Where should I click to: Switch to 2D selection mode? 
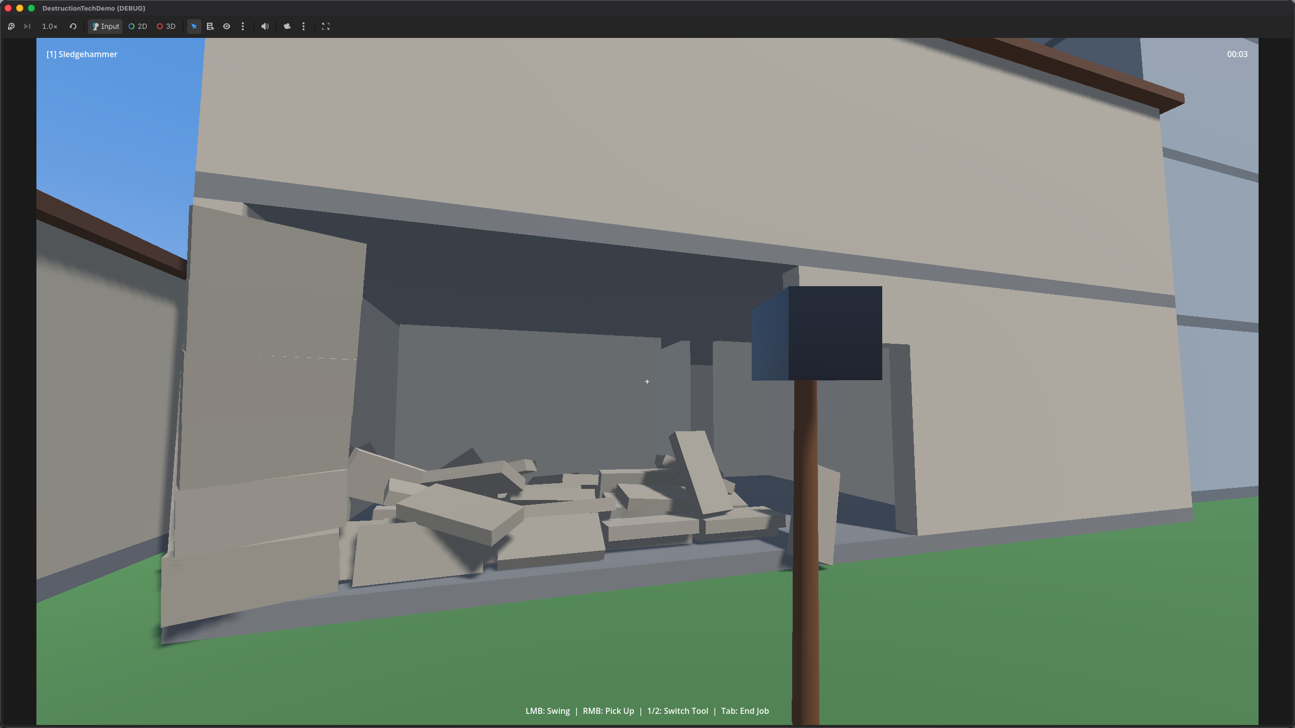tap(138, 26)
